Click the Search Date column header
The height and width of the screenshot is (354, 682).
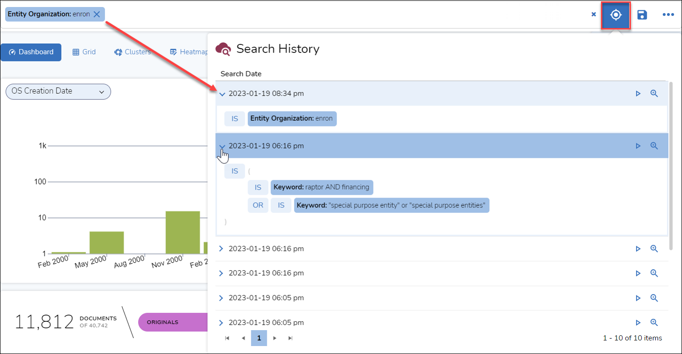[241, 74]
